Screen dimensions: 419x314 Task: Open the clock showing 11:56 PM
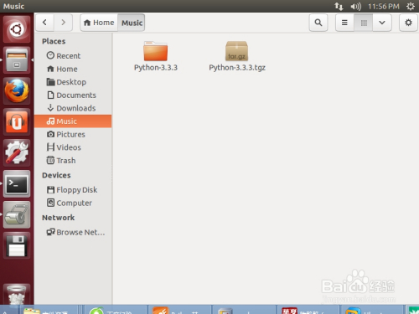(x=384, y=6)
